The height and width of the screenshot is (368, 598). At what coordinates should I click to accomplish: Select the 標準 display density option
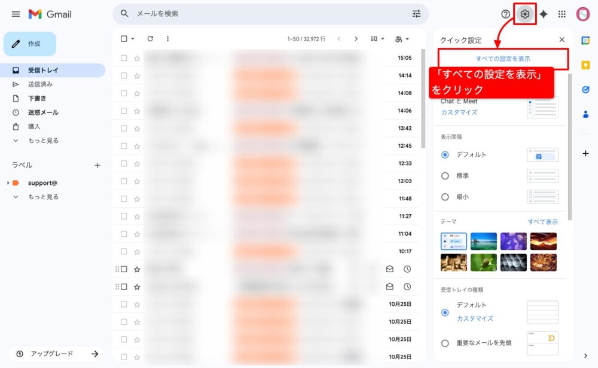coord(445,176)
